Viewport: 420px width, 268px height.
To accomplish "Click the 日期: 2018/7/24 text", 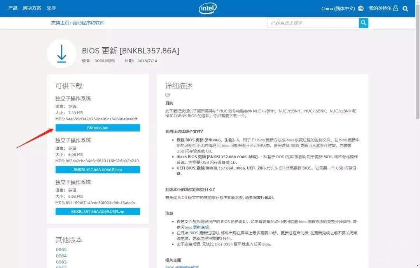I will (141, 61).
